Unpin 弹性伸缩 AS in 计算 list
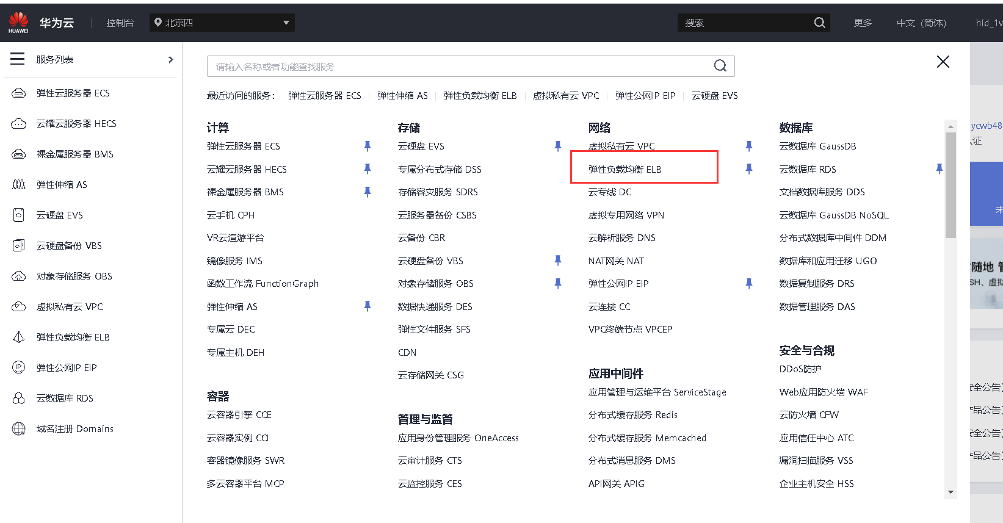1003x523 pixels. [x=368, y=306]
